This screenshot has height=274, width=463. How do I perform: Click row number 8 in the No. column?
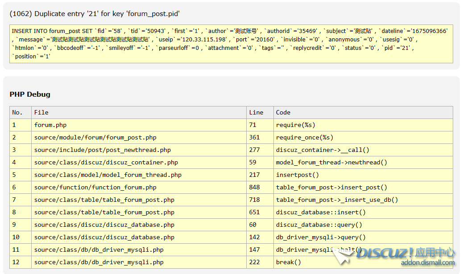coord(14,213)
